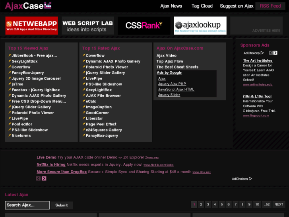Image resolution: width=289 pixels, height=217 pixels.
Task: Click the AjaxCase logo
Action: 28,6
